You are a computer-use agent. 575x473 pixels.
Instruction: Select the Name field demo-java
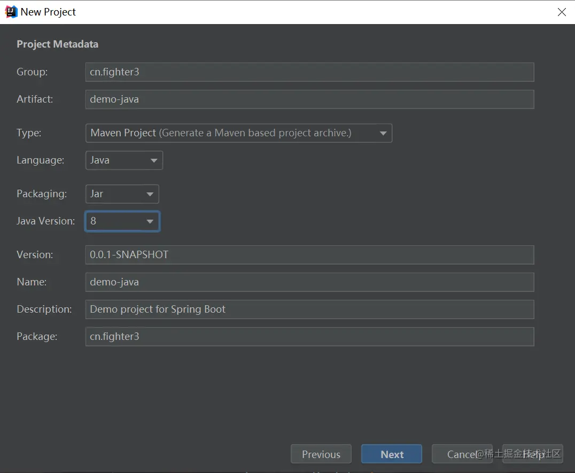pyautogui.click(x=309, y=282)
